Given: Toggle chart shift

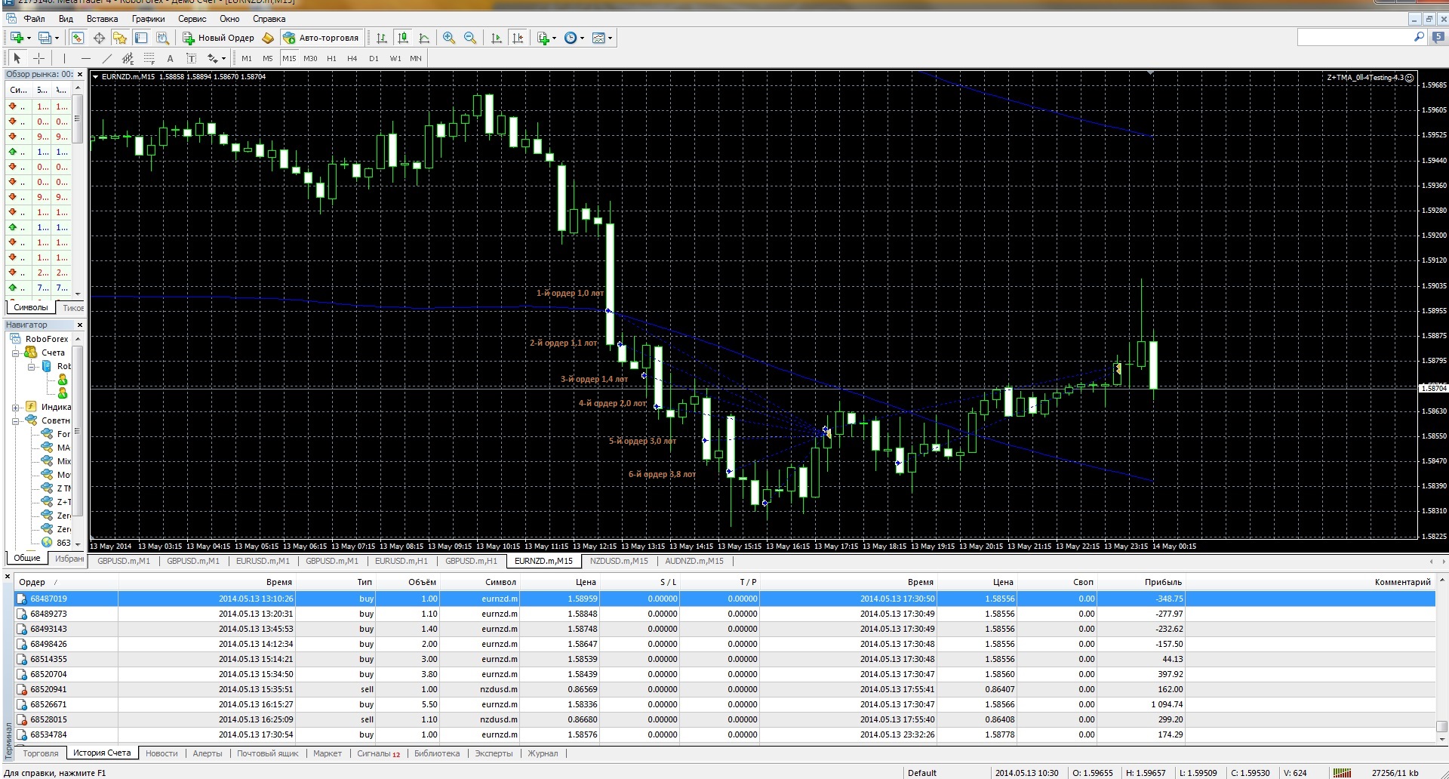Looking at the screenshot, I should pos(518,38).
